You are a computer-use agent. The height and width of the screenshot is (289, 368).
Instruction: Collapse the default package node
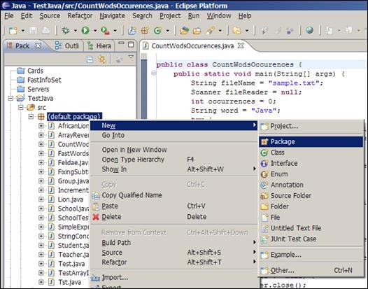coord(31,117)
